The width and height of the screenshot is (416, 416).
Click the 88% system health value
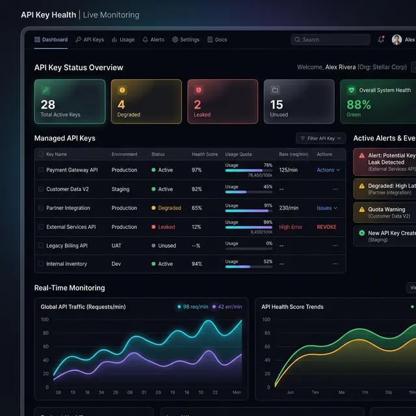pyautogui.click(x=359, y=105)
